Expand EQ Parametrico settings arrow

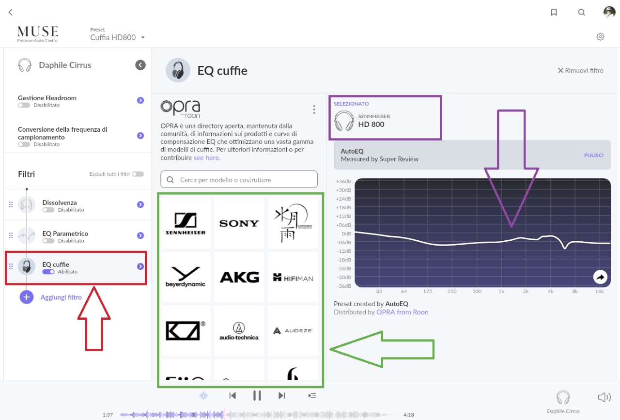(140, 235)
